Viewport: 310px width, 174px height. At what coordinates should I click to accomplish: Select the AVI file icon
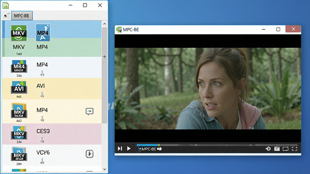coord(19,87)
